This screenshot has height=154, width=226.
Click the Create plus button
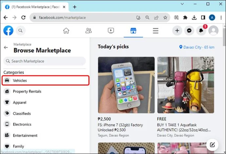(177, 31)
